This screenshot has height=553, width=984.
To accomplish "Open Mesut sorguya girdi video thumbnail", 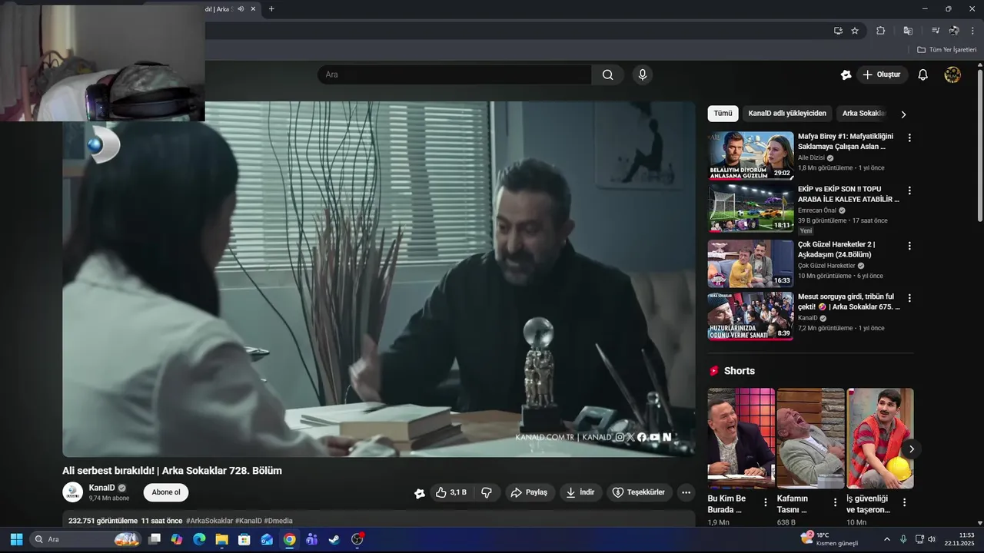I will (750, 316).
